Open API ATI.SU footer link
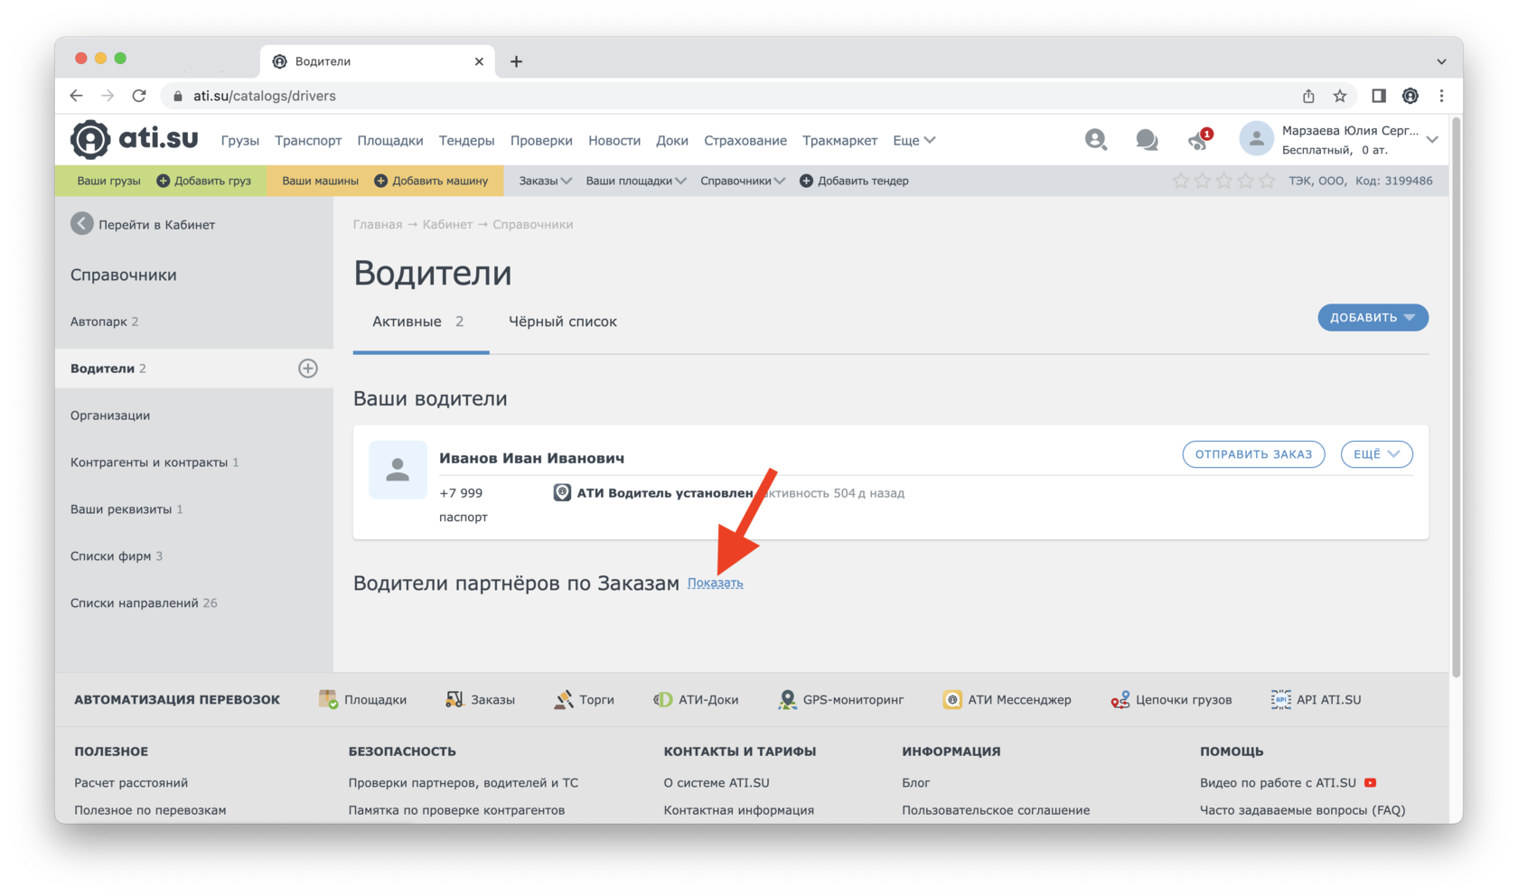 click(1316, 699)
